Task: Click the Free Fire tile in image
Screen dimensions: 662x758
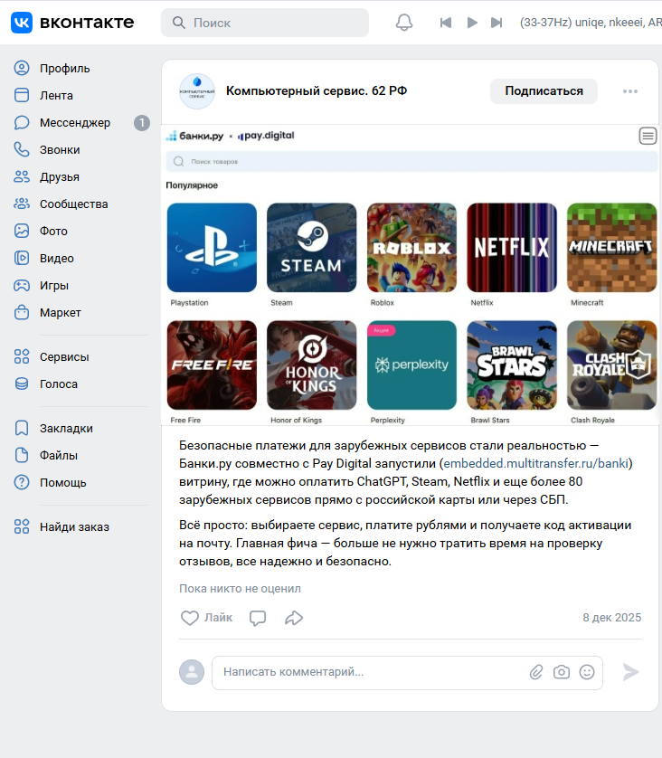Action: point(212,365)
